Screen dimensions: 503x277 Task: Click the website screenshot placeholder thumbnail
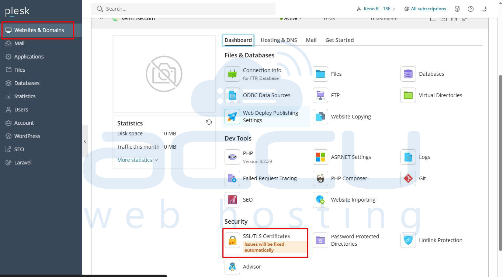point(164,74)
